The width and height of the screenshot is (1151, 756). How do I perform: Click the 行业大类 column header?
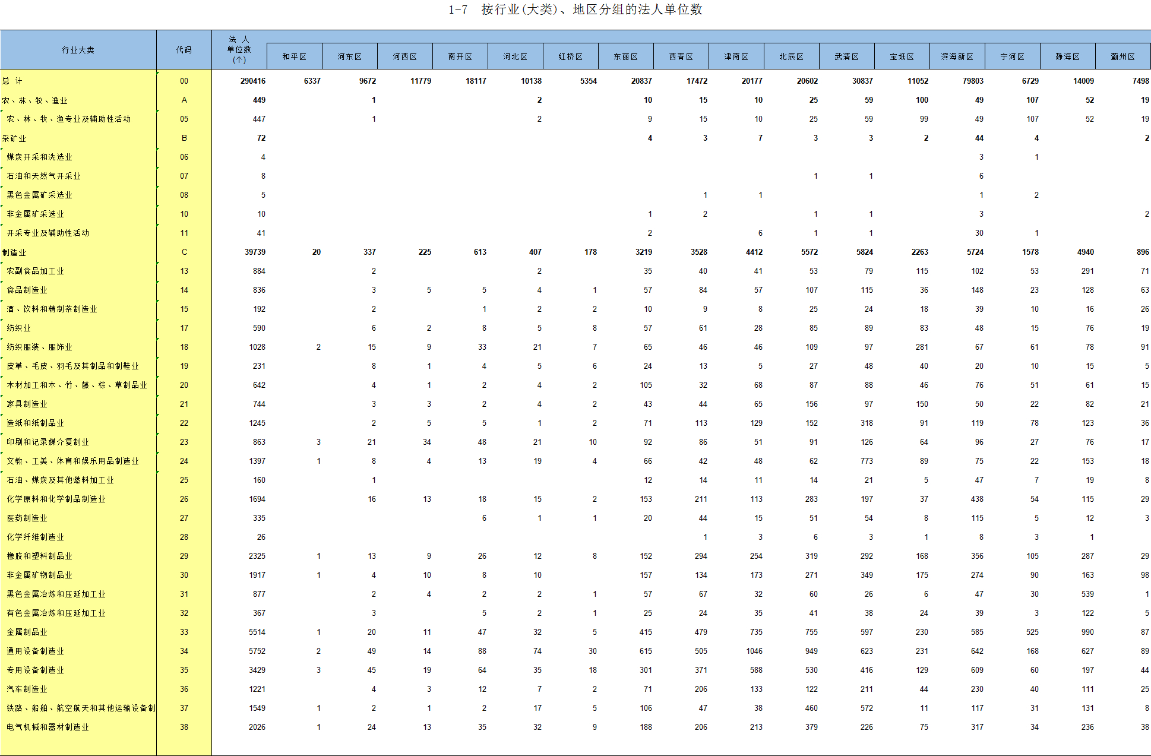[78, 50]
